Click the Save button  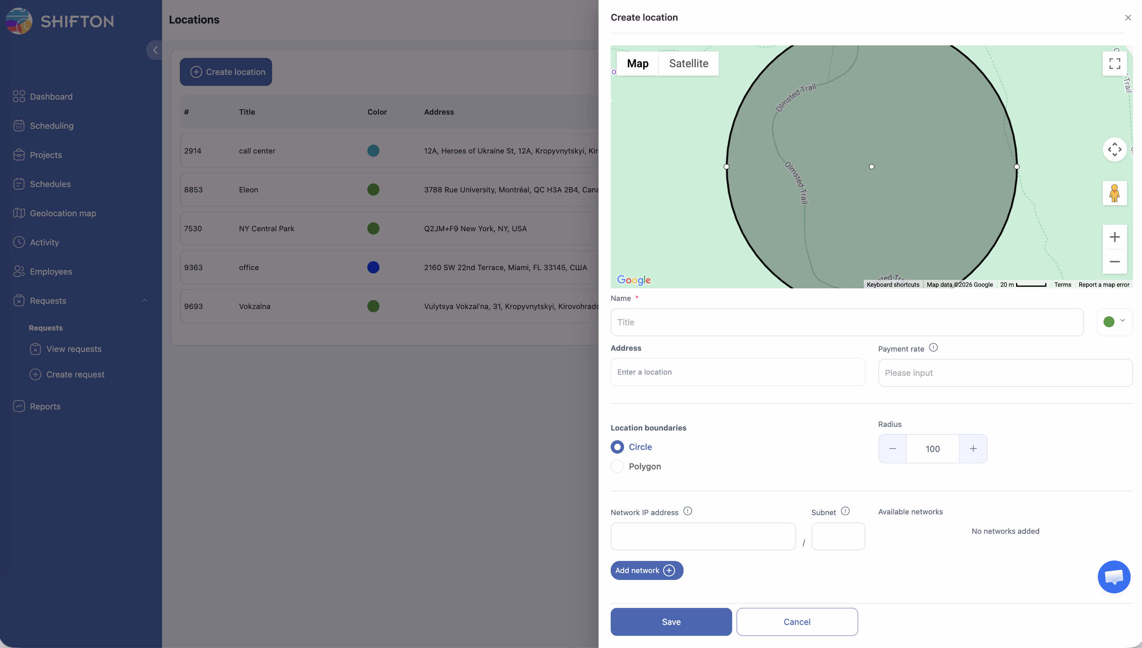671,622
